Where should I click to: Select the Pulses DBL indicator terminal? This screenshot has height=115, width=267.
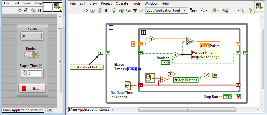(205, 46)
